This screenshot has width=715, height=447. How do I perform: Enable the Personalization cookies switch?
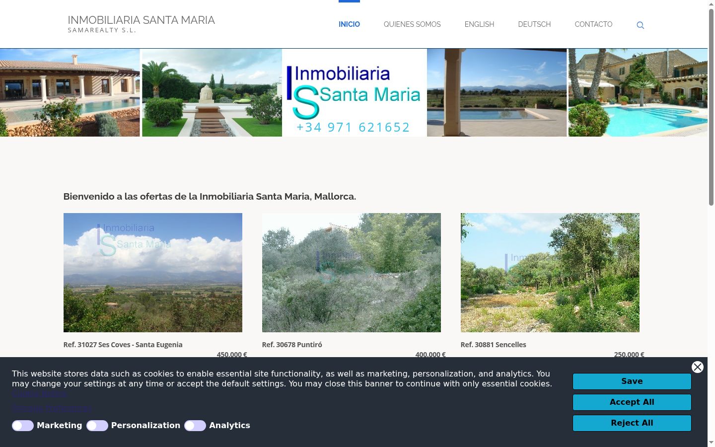coord(97,426)
